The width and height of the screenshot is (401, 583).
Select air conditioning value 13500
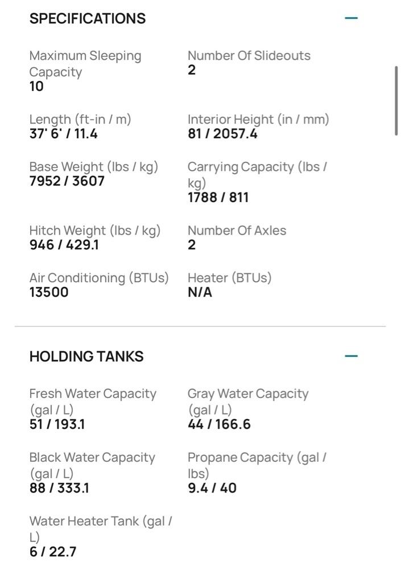[x=49, y=292]
